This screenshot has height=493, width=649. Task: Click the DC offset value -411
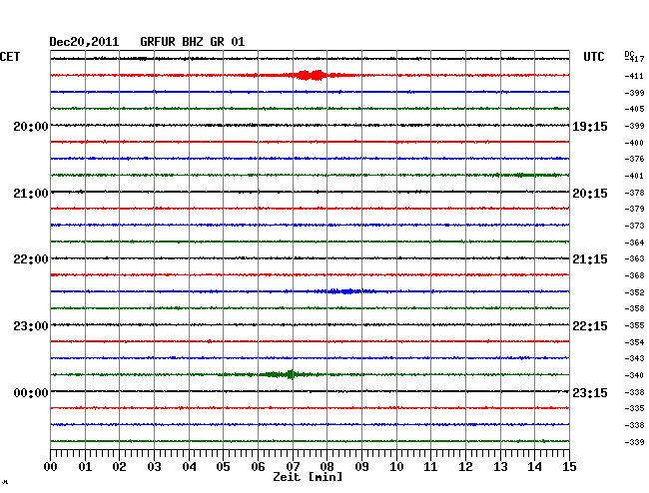(x=634, y=76)
